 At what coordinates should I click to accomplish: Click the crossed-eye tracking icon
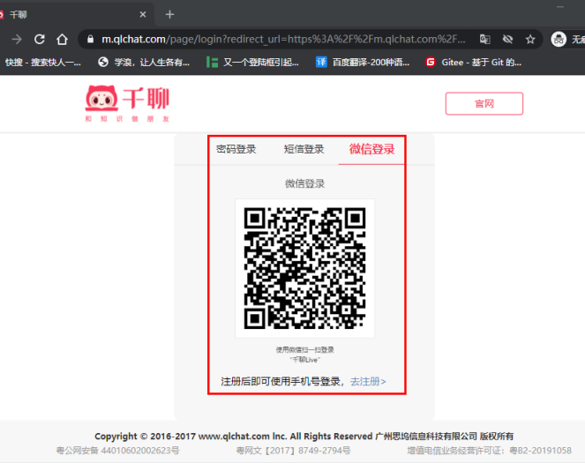click(507, 39)
